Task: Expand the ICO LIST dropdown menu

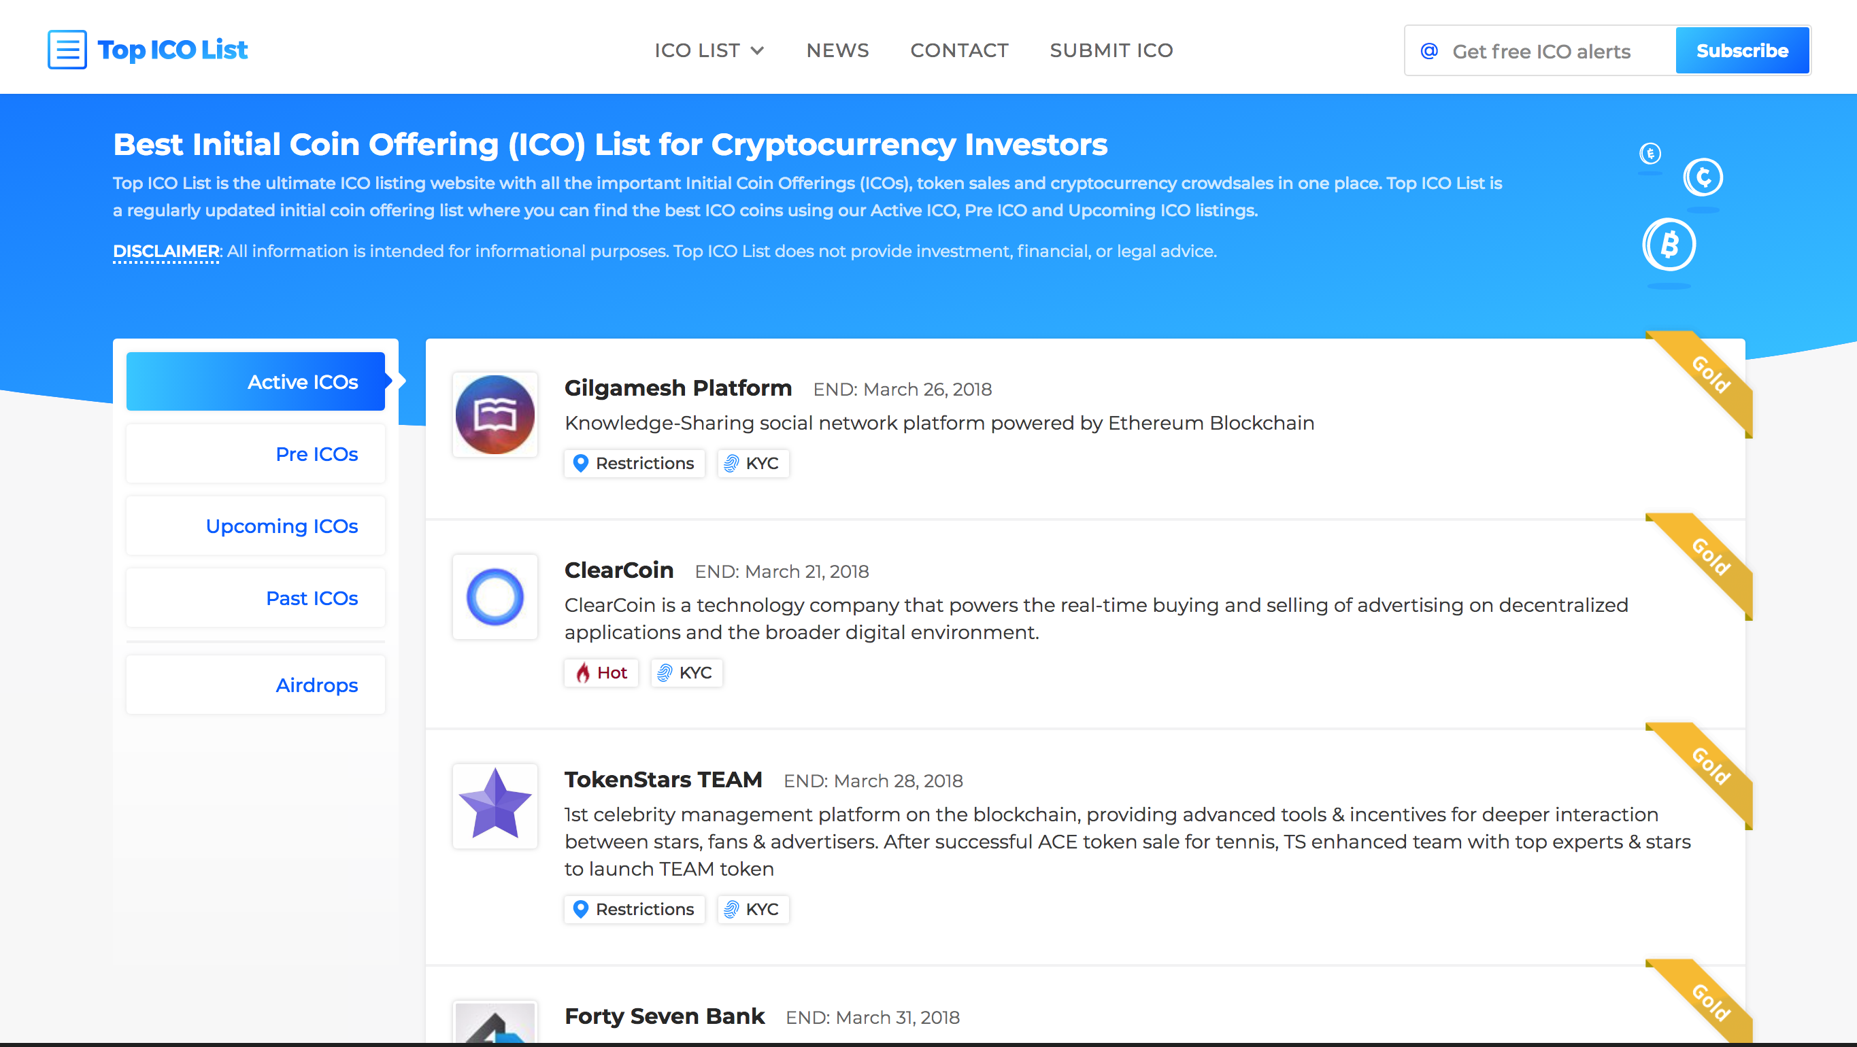Action: [709, 50]
